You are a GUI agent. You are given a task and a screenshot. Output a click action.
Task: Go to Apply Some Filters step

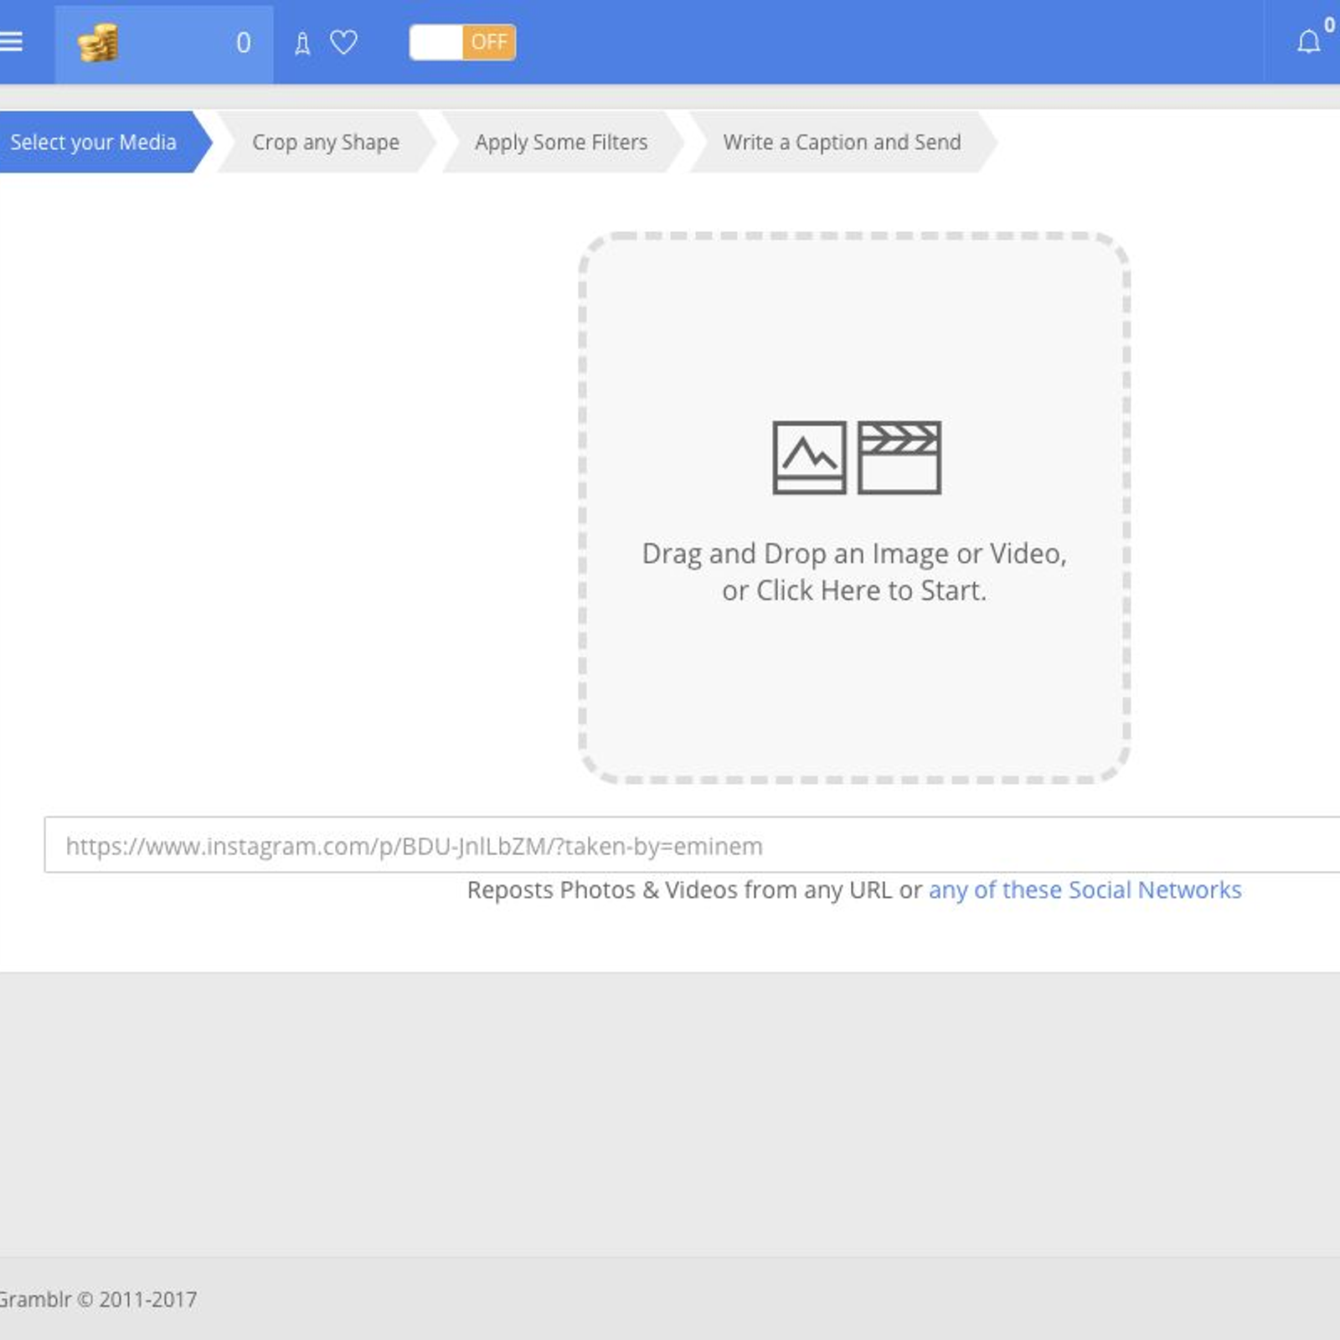(561, 142)
